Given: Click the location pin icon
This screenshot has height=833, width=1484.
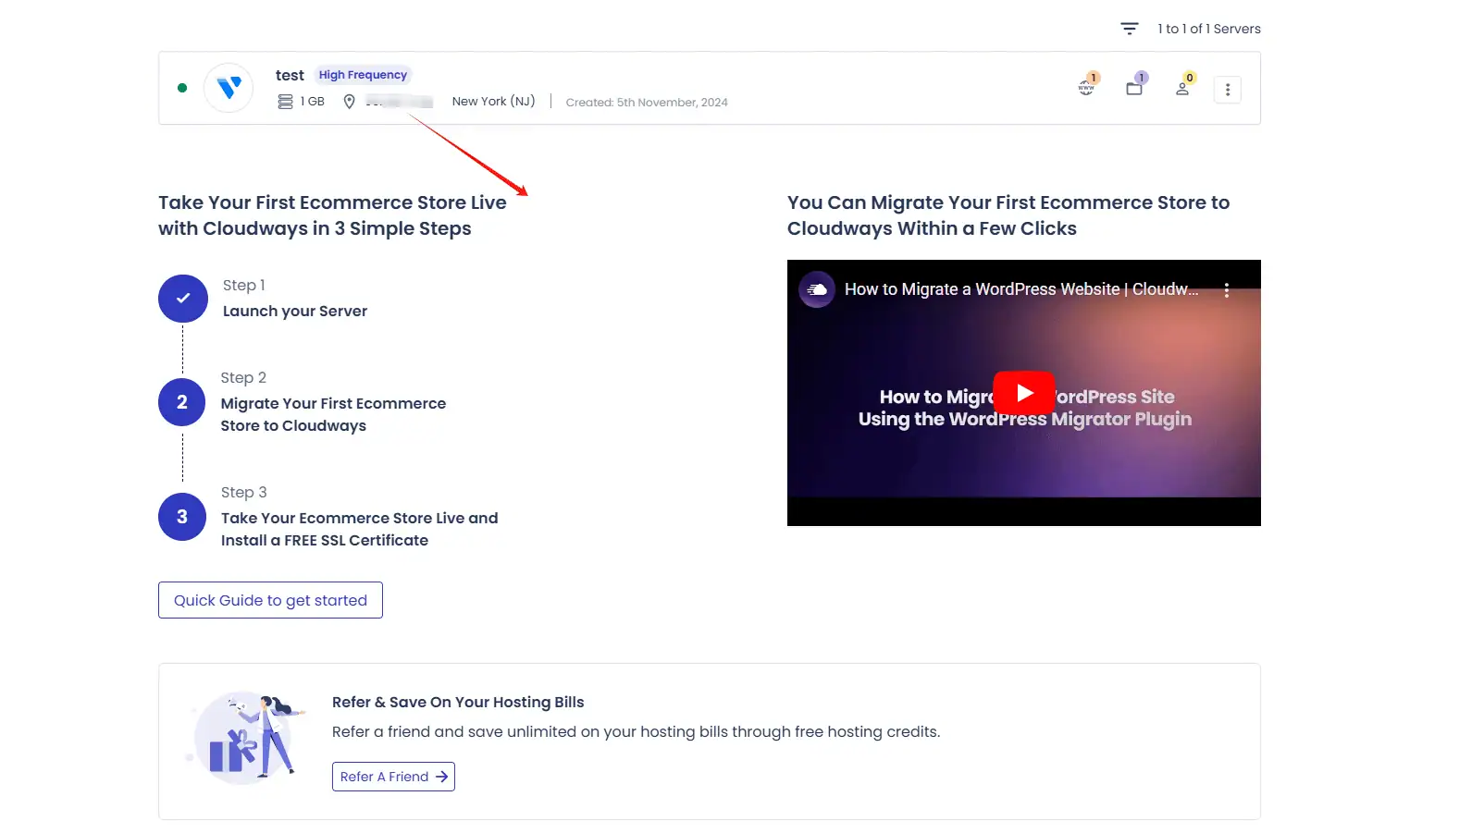Looking at the screenshot, I should coord(349,102).
